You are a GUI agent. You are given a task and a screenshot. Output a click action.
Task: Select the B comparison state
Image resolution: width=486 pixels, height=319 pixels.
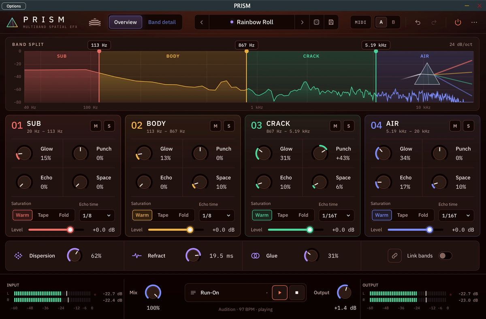pyautogui.click(x=393, y=22)
